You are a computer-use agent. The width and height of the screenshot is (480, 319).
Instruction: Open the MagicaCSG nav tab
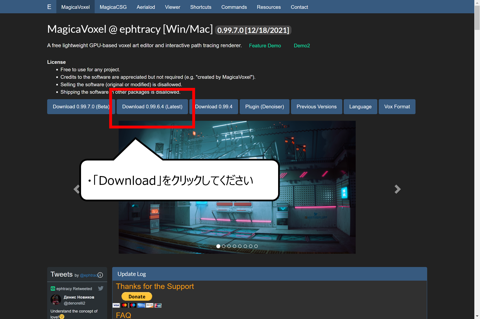point(113,7)
